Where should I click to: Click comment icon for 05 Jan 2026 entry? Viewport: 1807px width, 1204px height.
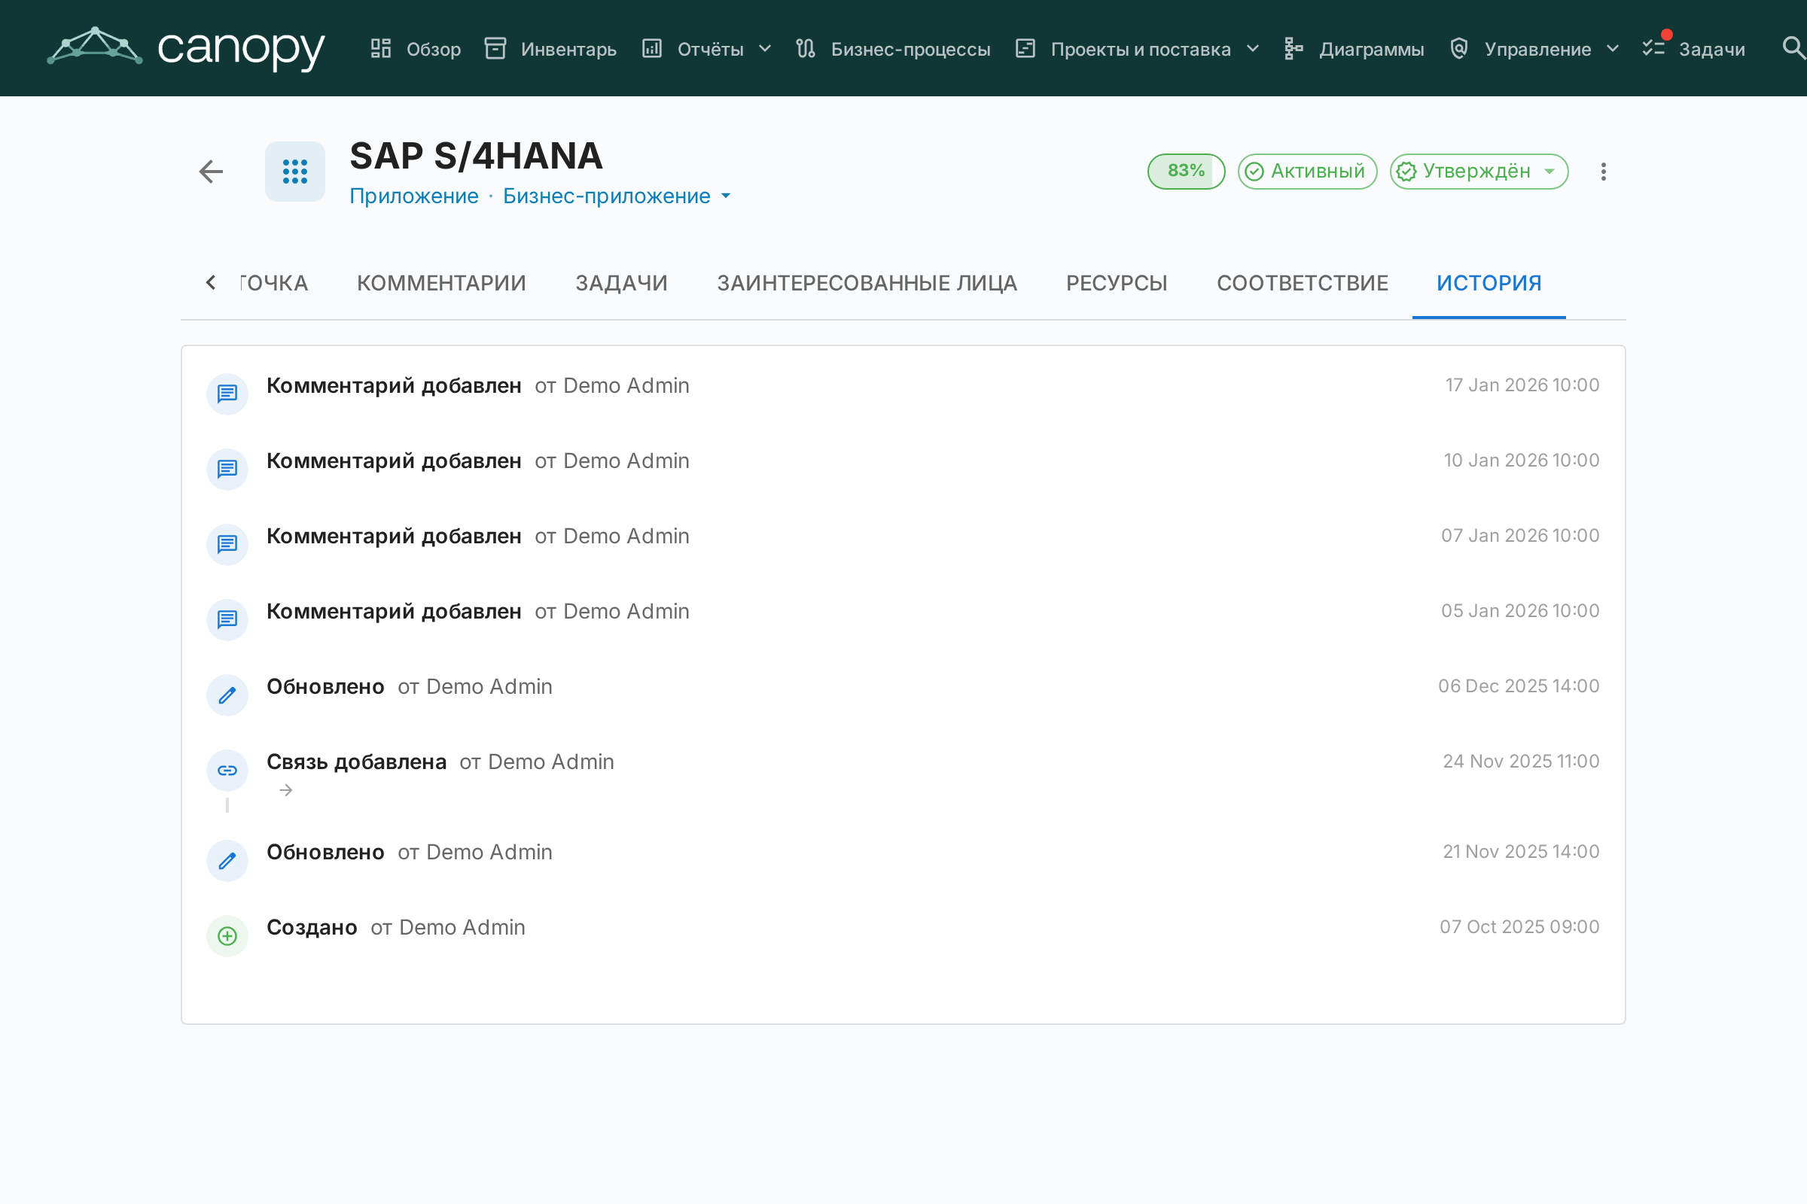(x=227, y=619)
